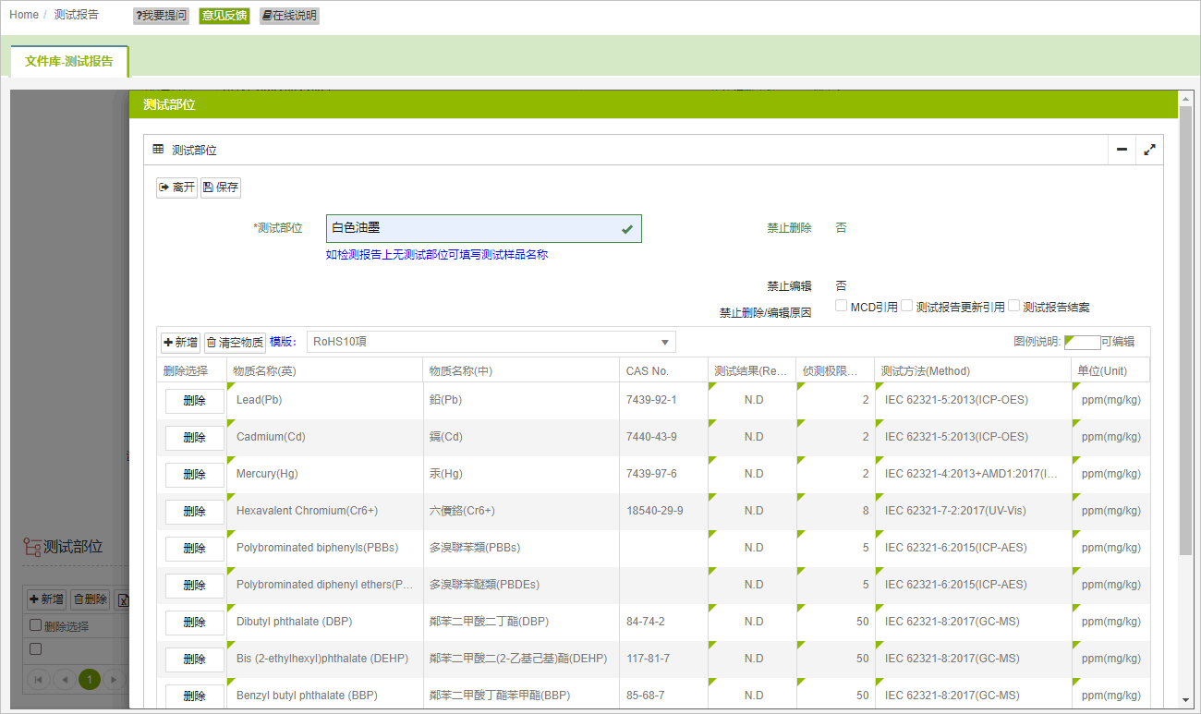The image size is (1201, 714).
Task: Click the CAS number cell 84-74-2
Action: [664, 623]
